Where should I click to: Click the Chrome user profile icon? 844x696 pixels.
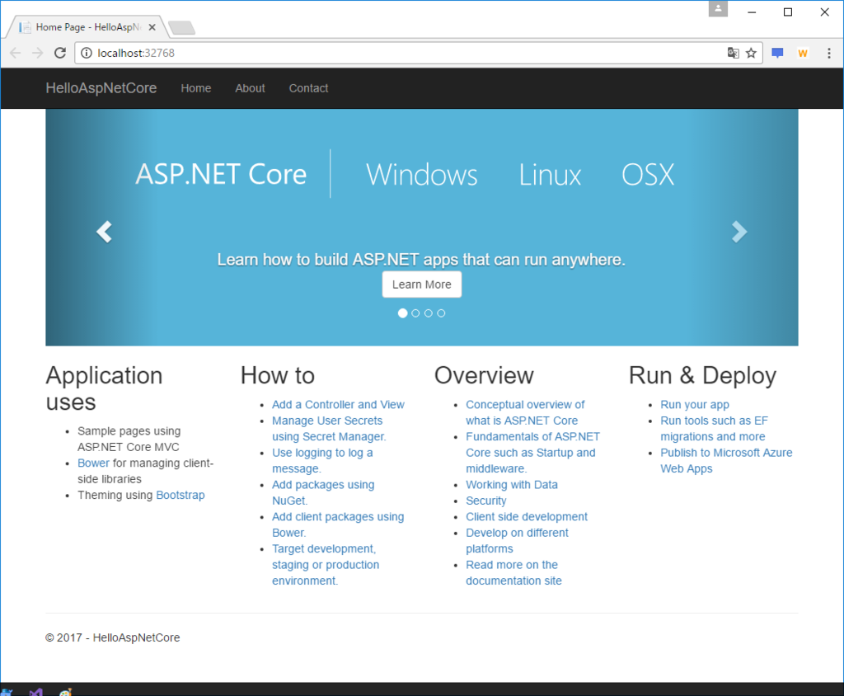[x=718, y=8]
